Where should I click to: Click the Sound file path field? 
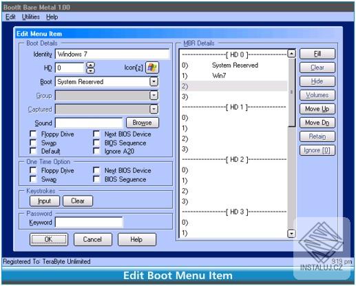coord(89,123)
